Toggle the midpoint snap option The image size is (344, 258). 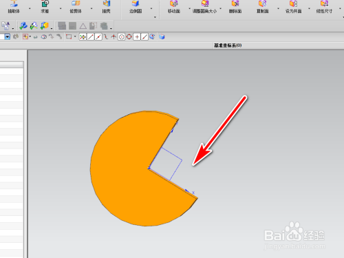coord(98,36)
